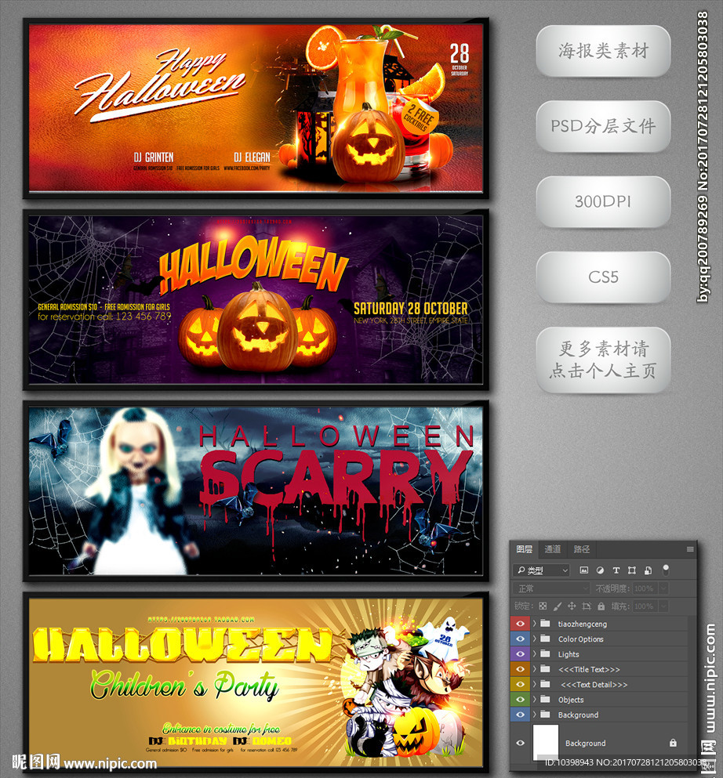
Task: Click the lock transparent pixels icon
Action: 543,606
